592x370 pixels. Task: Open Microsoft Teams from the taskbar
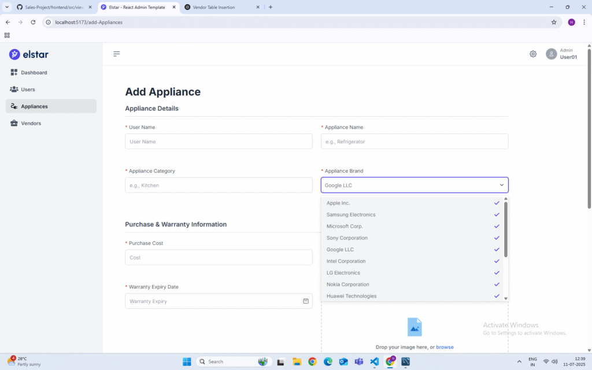click(358, 362)
